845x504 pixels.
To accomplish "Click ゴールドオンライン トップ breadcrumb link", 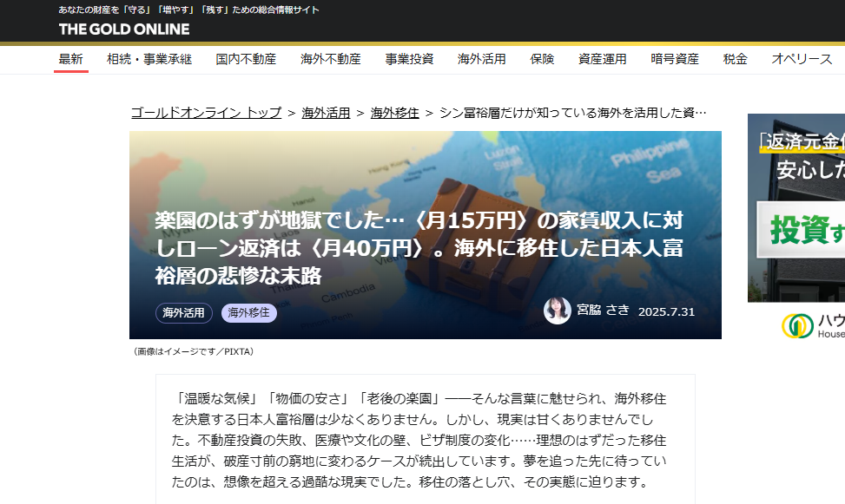I will coord(206,113).
